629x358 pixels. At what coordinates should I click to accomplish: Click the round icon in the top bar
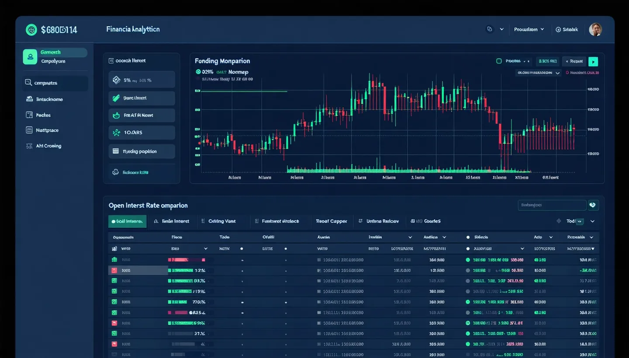490,29
